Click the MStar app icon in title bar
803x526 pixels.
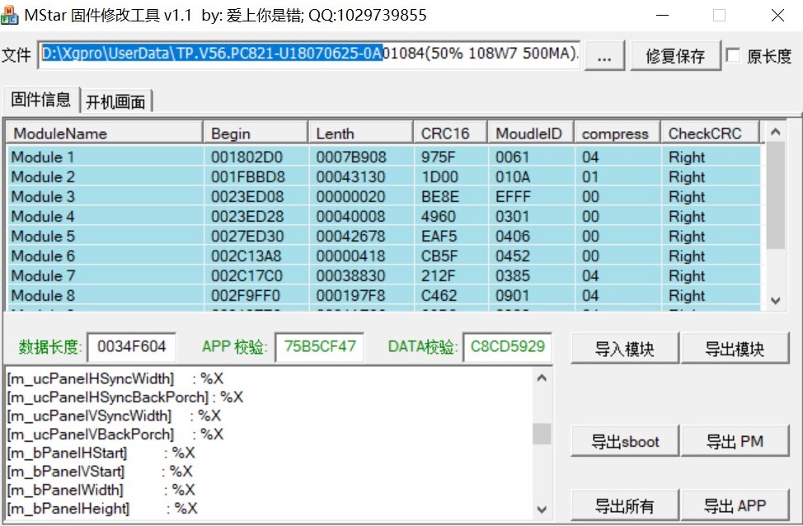coord(11,15)
